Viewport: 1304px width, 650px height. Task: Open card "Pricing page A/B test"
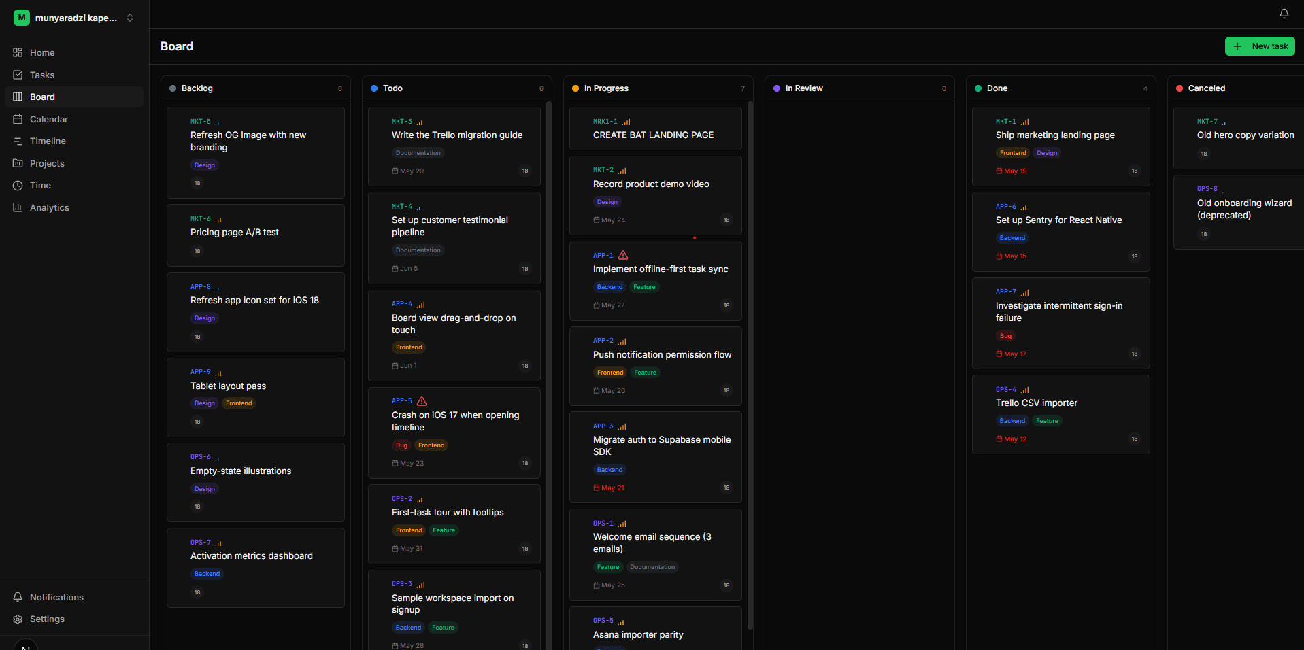(x=256, y=235)
